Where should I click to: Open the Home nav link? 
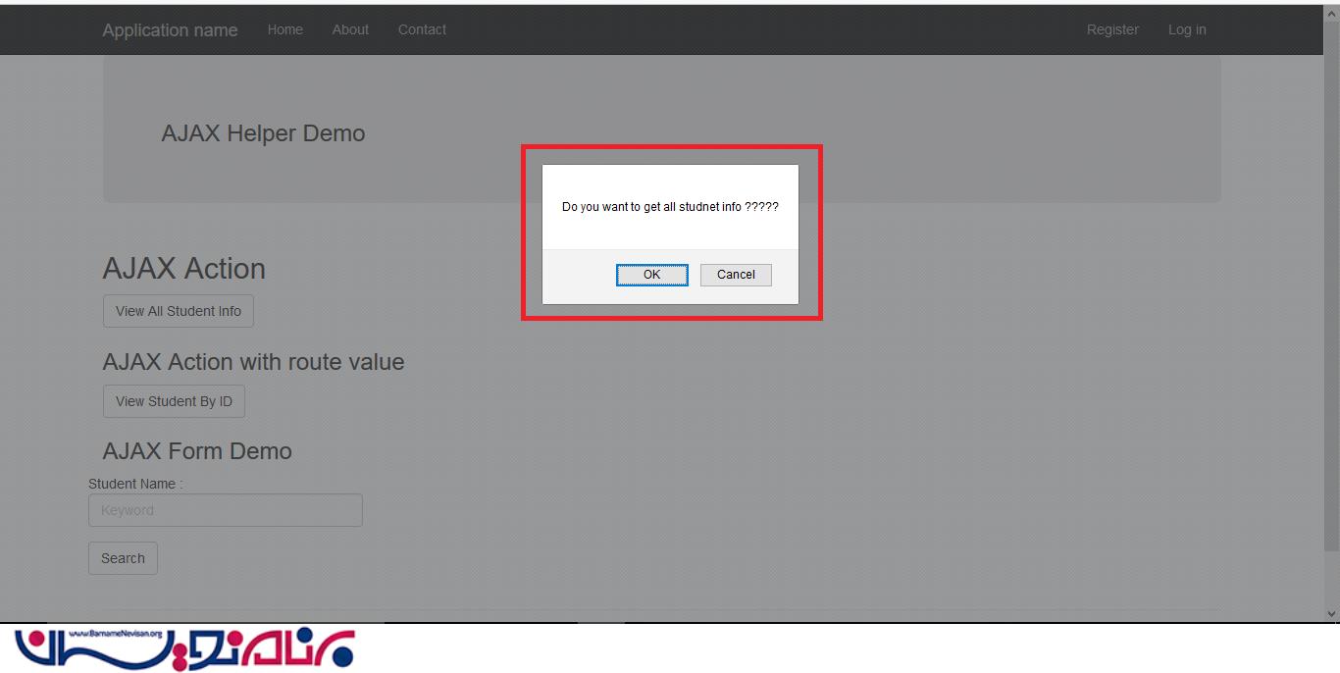click(285, 29)
